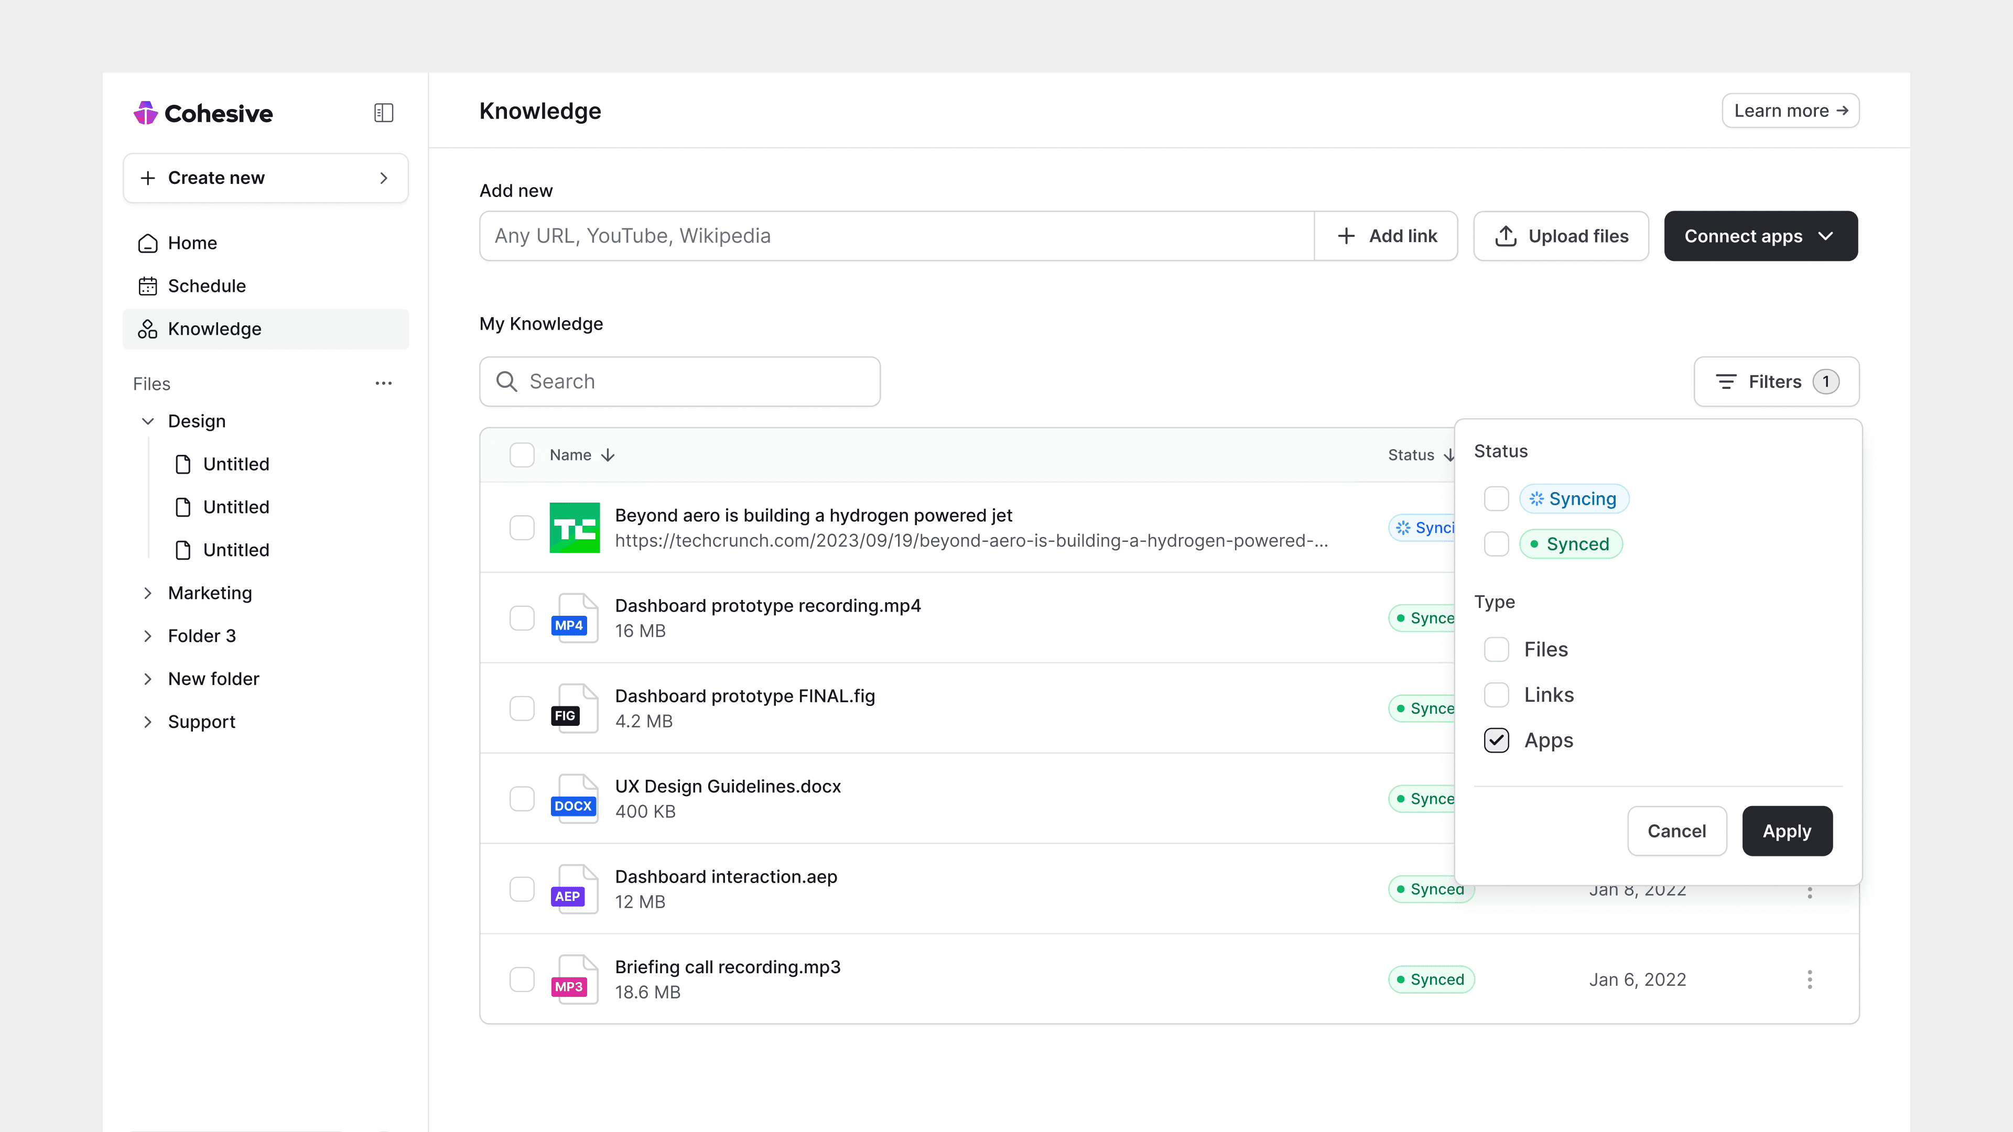Check the Syncing status filter

click(1496, 499)
